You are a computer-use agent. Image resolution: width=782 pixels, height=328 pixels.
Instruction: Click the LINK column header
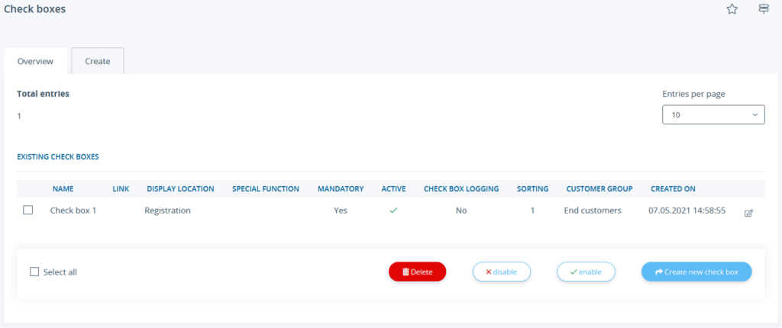click(121, 189)
